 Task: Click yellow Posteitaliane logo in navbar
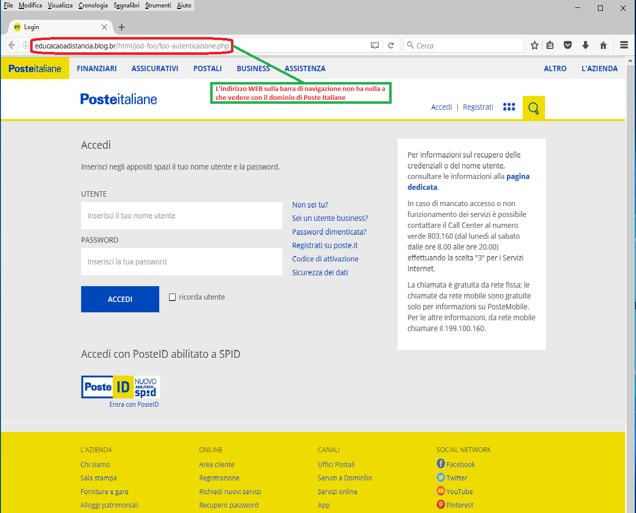pyautogui.click(x=35, y=69)
